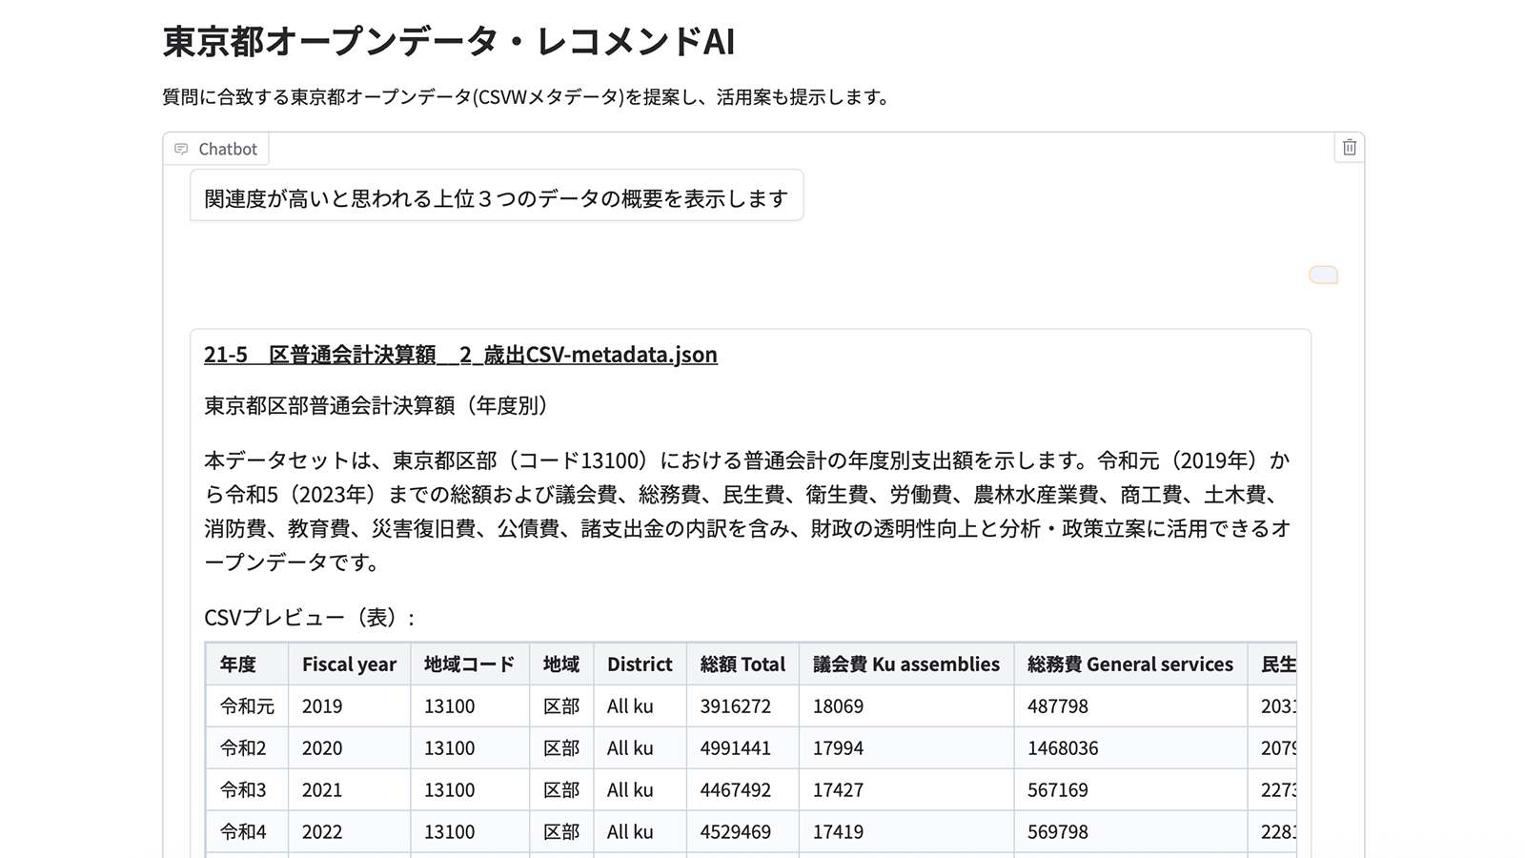The width and height of the screenshot is (1525, 858).
Task: Click the 令和2 cell
Action: click(x=247, y=748)
